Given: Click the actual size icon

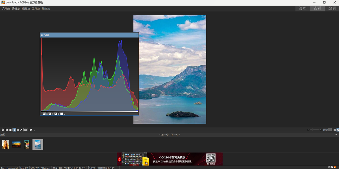Looking at the screenshot, I should [334, 130].
